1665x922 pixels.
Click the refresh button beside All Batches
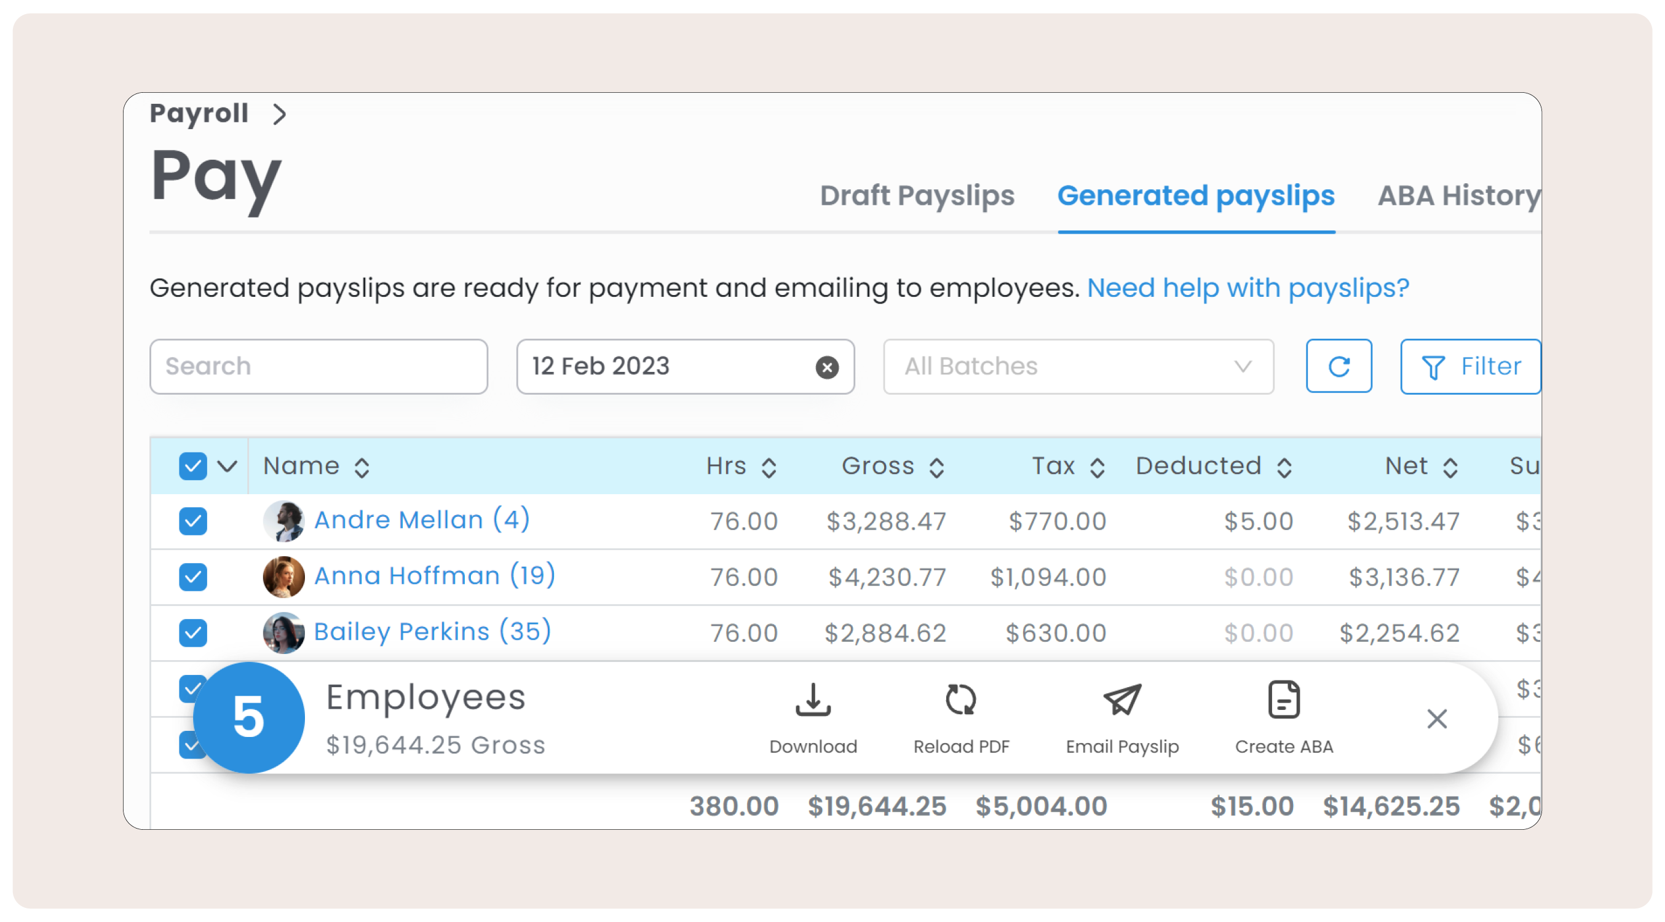1338,366
